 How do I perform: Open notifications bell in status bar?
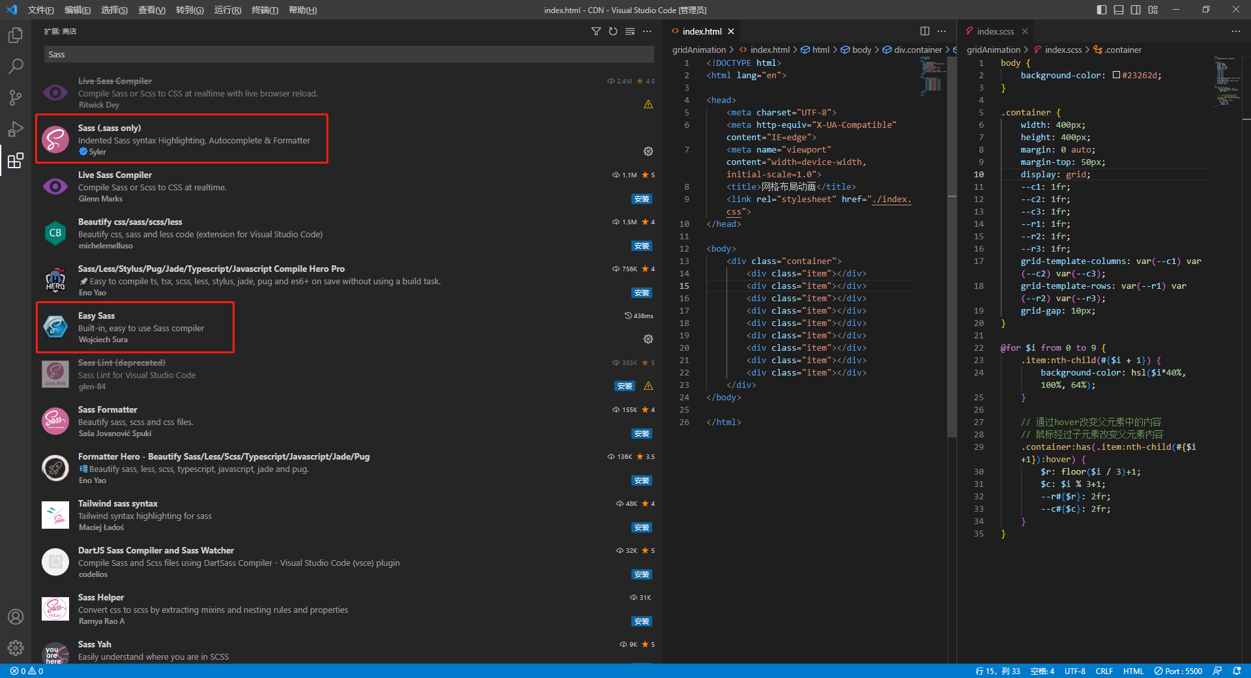pos(1237,671)
